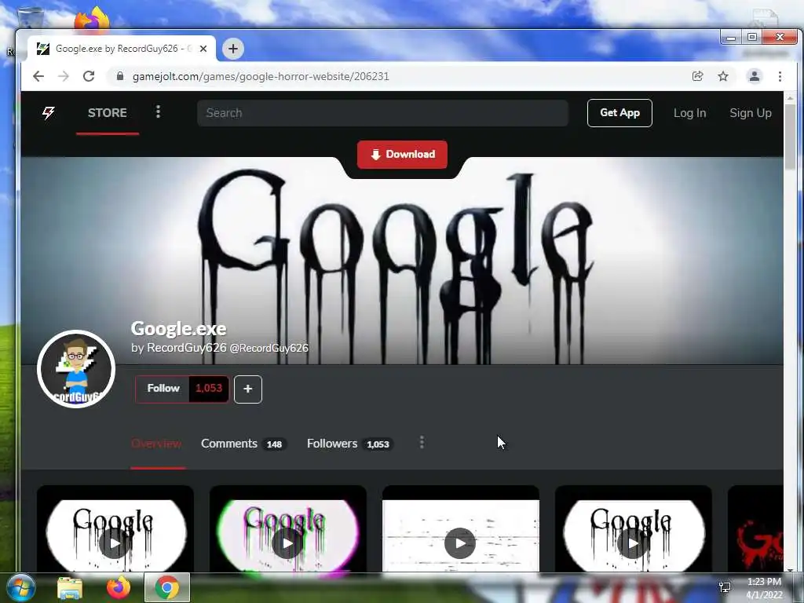Click the gamejolt.com address bar URL
The image size is (804, 603).
[261, 76]
